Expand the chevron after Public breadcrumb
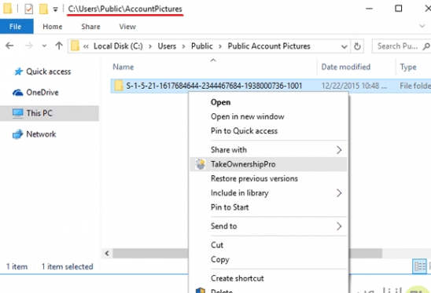This screenshot has height=293, width=431. [x=220, y=46]
